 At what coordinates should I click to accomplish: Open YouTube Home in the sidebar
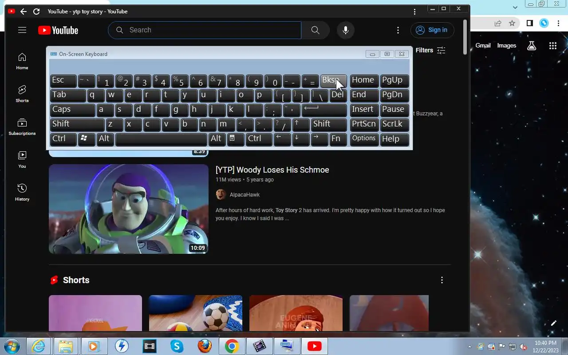click(x=22, y=61)
